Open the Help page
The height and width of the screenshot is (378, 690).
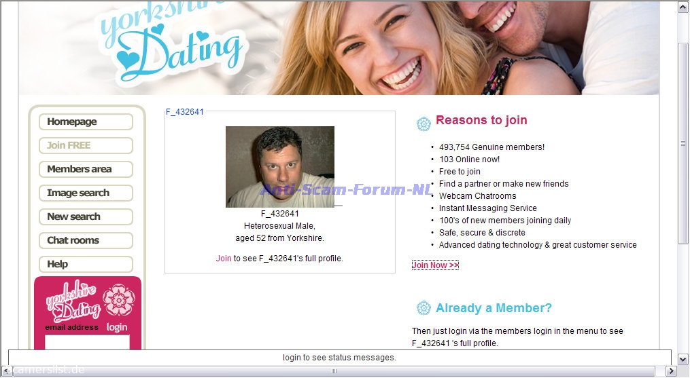(86, 265)
